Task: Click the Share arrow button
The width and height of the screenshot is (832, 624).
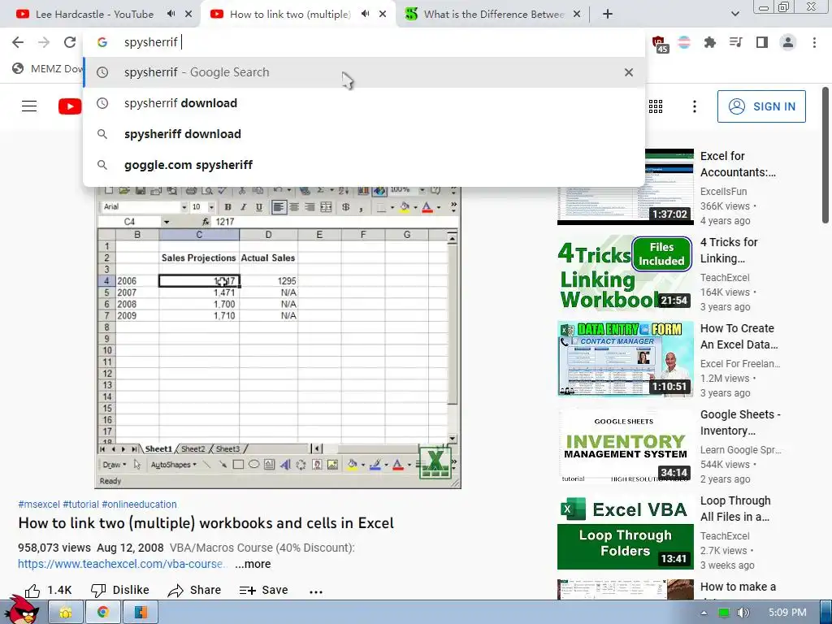Action: click(x=194, y=590)
